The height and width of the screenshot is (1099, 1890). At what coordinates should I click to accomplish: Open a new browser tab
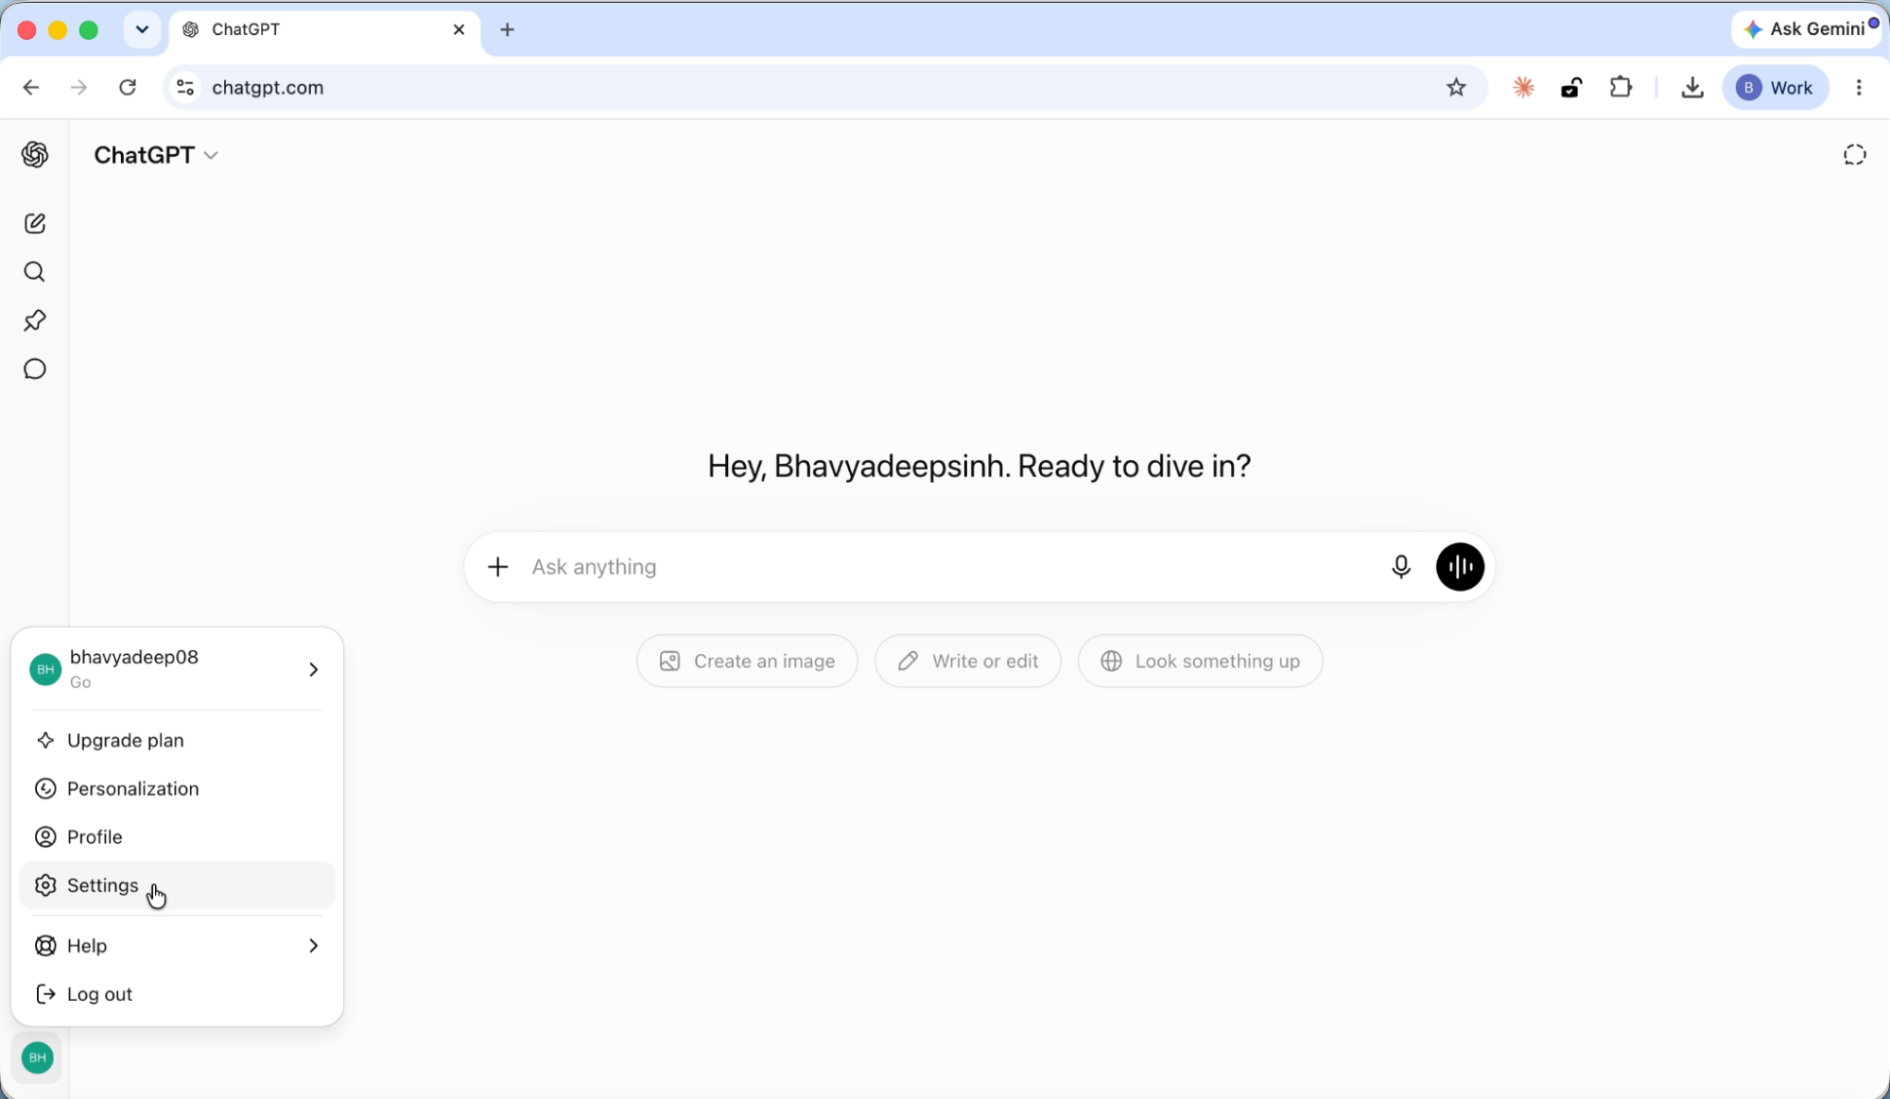[508, 30]
